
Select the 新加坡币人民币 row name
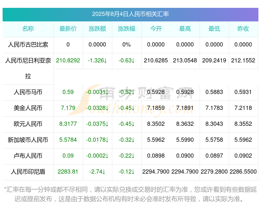28,140
